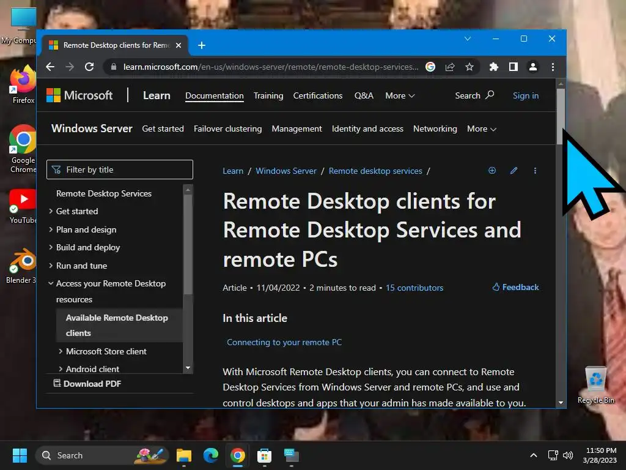
Task: Click the sidebar tree scrollbar thumb
Action: (x=188, y=244)
